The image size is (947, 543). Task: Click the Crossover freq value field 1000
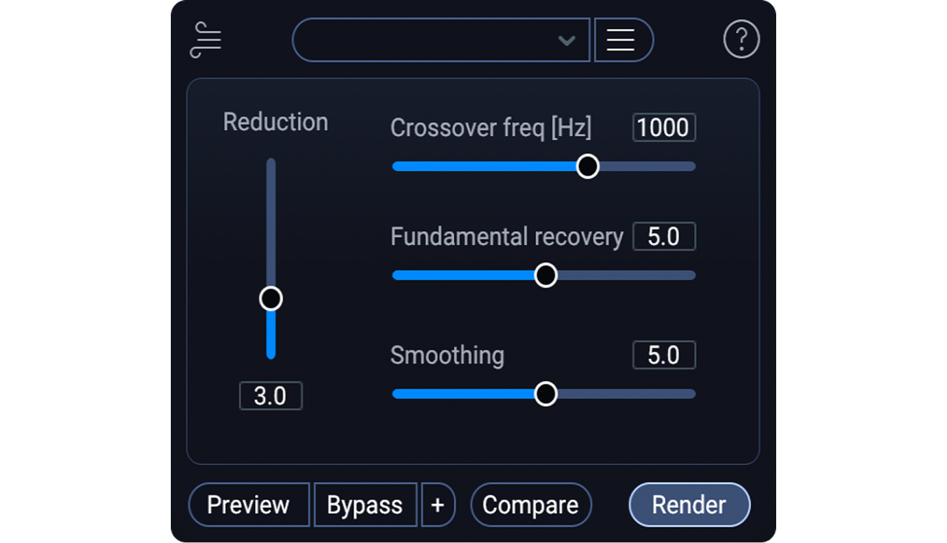click(x=664, y=128)
